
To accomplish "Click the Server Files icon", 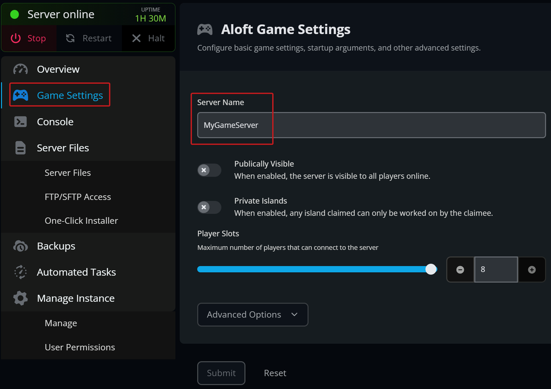I will click(x=20, y=148).
